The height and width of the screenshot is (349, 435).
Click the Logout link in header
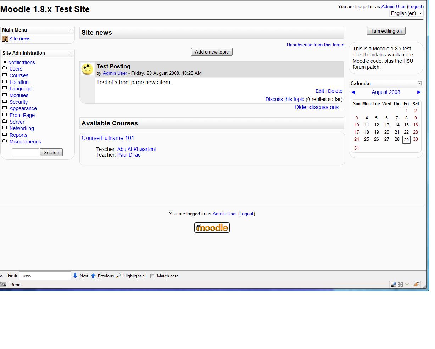point(415,6)
